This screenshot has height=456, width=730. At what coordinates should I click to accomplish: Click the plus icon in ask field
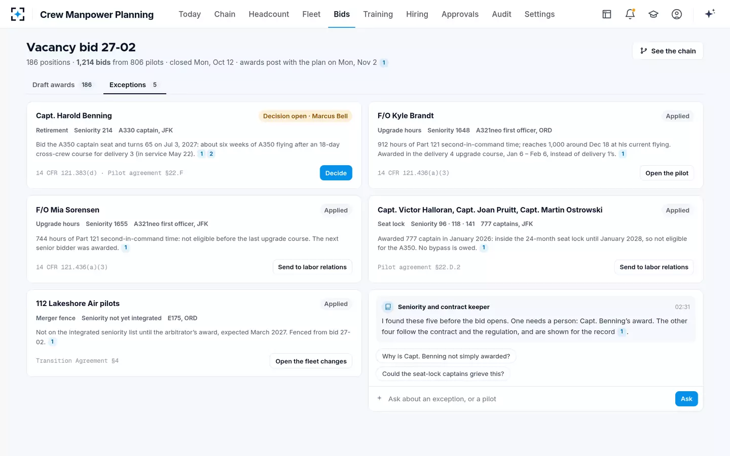379,398
